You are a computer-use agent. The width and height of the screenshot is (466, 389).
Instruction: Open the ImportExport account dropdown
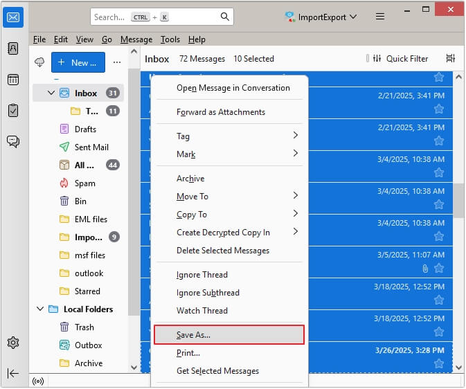coord(321,17)
